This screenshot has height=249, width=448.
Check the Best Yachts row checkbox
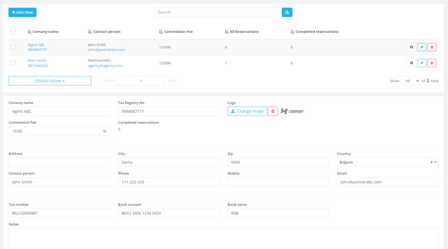point(13,63)
